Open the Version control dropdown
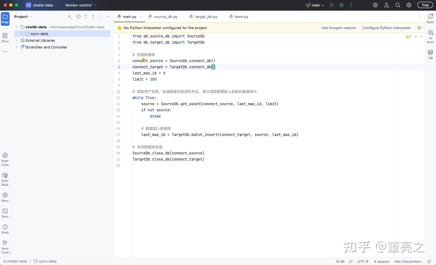This screenshot has height=265, width=436. [80, 5]
